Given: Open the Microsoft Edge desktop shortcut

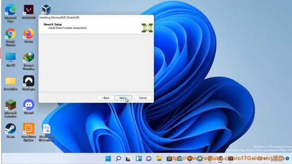Looking at the screenshot, I should (x=10, y=13).
